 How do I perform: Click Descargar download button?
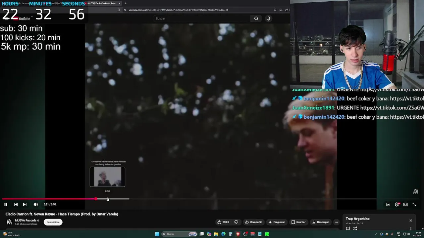pos(320,222)
